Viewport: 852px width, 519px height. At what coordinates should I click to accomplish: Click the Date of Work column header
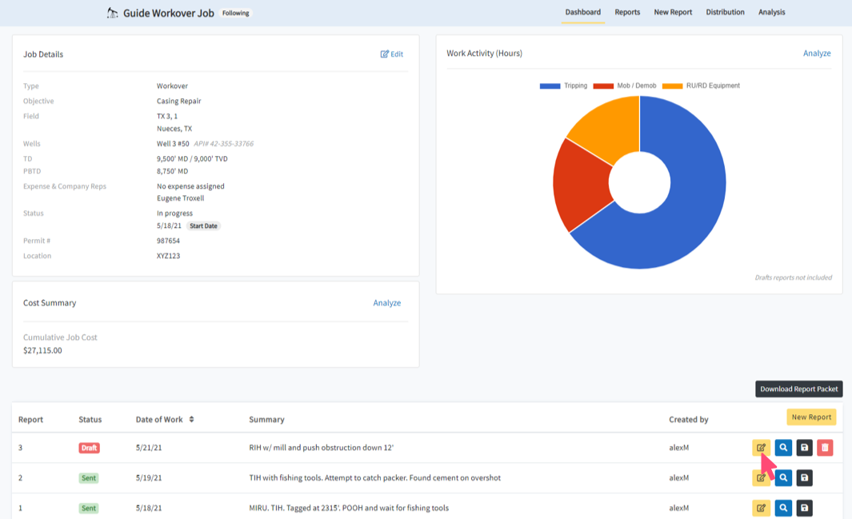click(x=159, y=419)
